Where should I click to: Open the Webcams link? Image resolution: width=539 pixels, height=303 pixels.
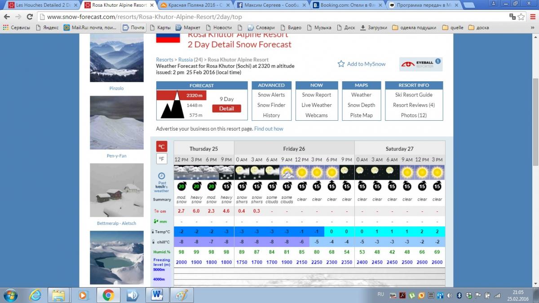coord(316,115)
